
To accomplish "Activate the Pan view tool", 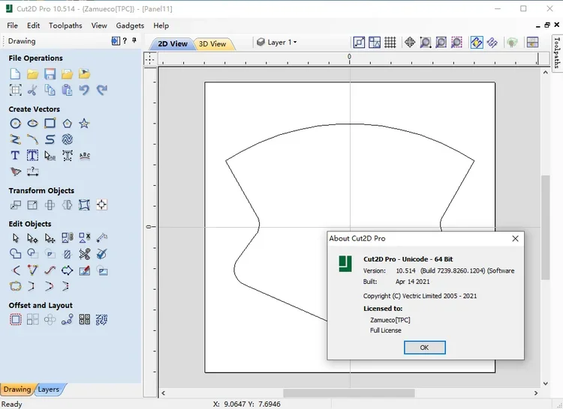I will click(x=410, y=42).
